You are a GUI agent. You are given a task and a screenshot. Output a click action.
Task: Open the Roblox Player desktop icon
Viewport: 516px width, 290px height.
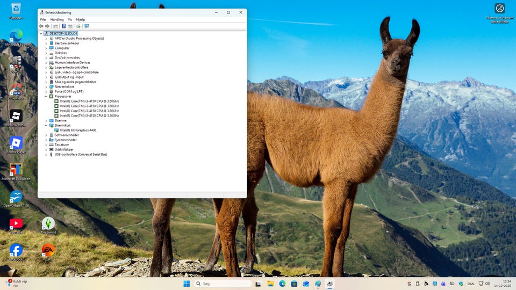click(x=16, y=145)
